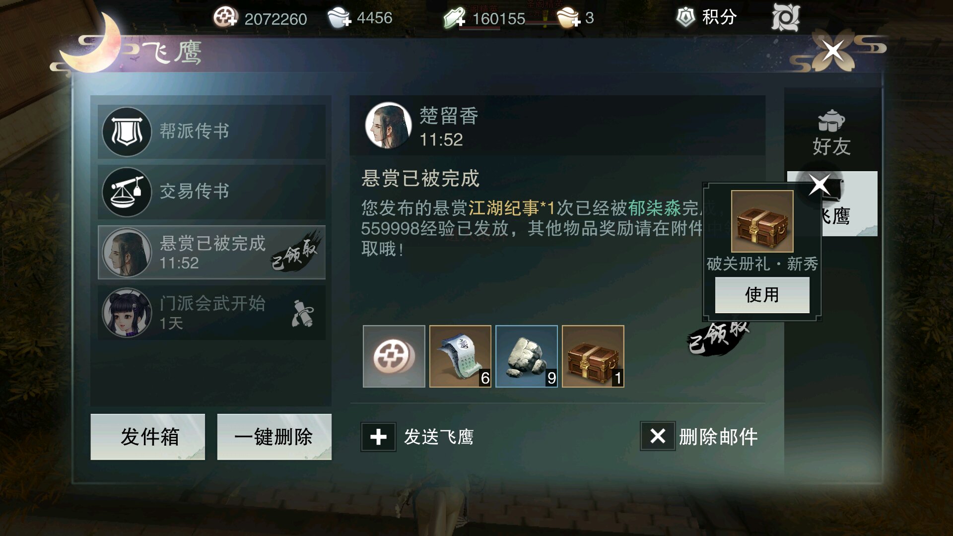
Task: Click the 破关册礼·新秀 chest icon in popup
Action: 762,221
